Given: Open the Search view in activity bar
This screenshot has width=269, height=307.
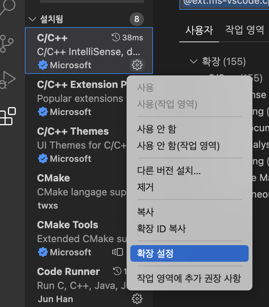Looking at the screenshot, I should pos(8,7).
